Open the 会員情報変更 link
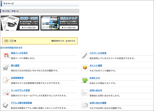The width and height of the screenshot is (154, 111). click(17, 78)
